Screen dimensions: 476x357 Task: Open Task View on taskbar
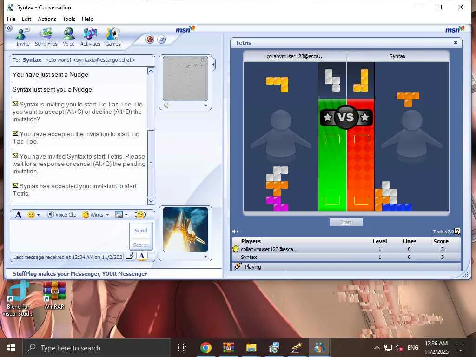[x=182, y=348]
